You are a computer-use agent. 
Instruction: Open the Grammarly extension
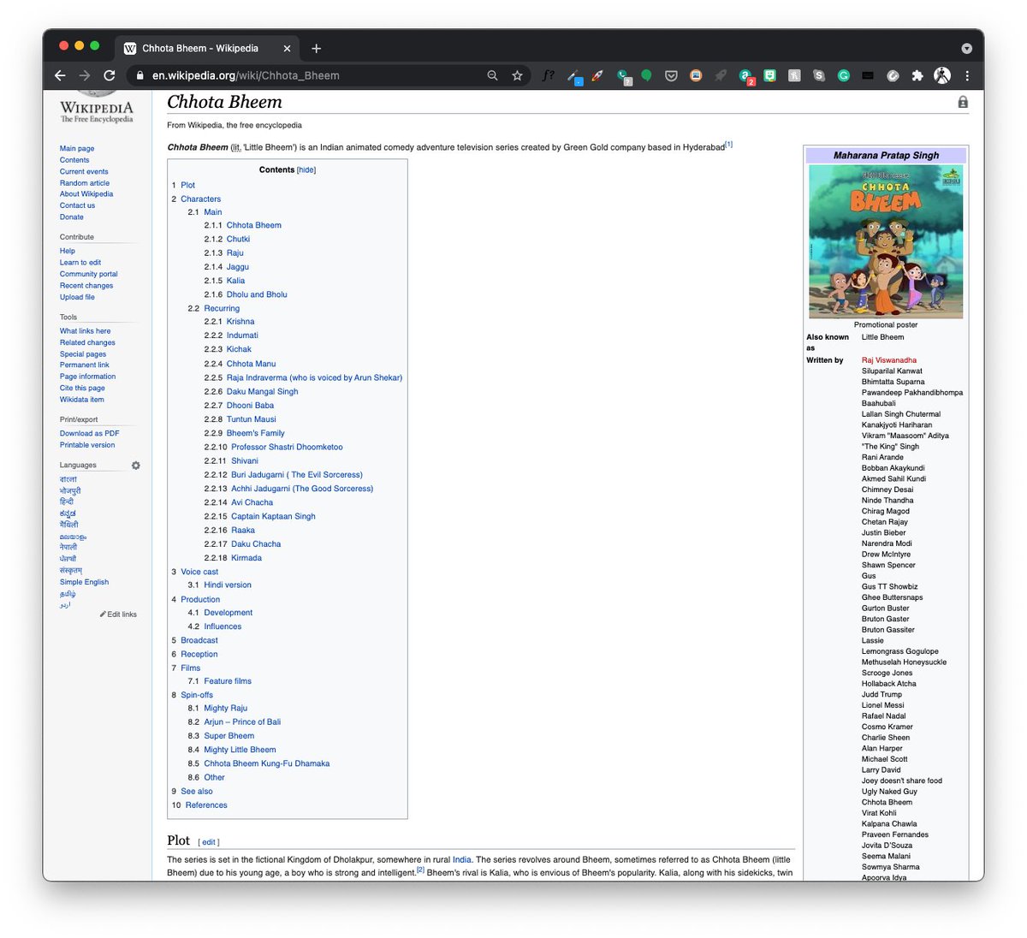coord(844,75)
